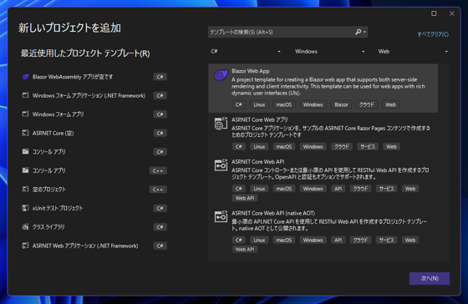
Task: Click the C# tag beside xUnit テスト プロジェクト
Action: click(x=160, y=208)
